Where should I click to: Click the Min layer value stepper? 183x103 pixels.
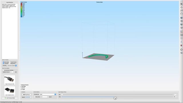click(176, 95)
